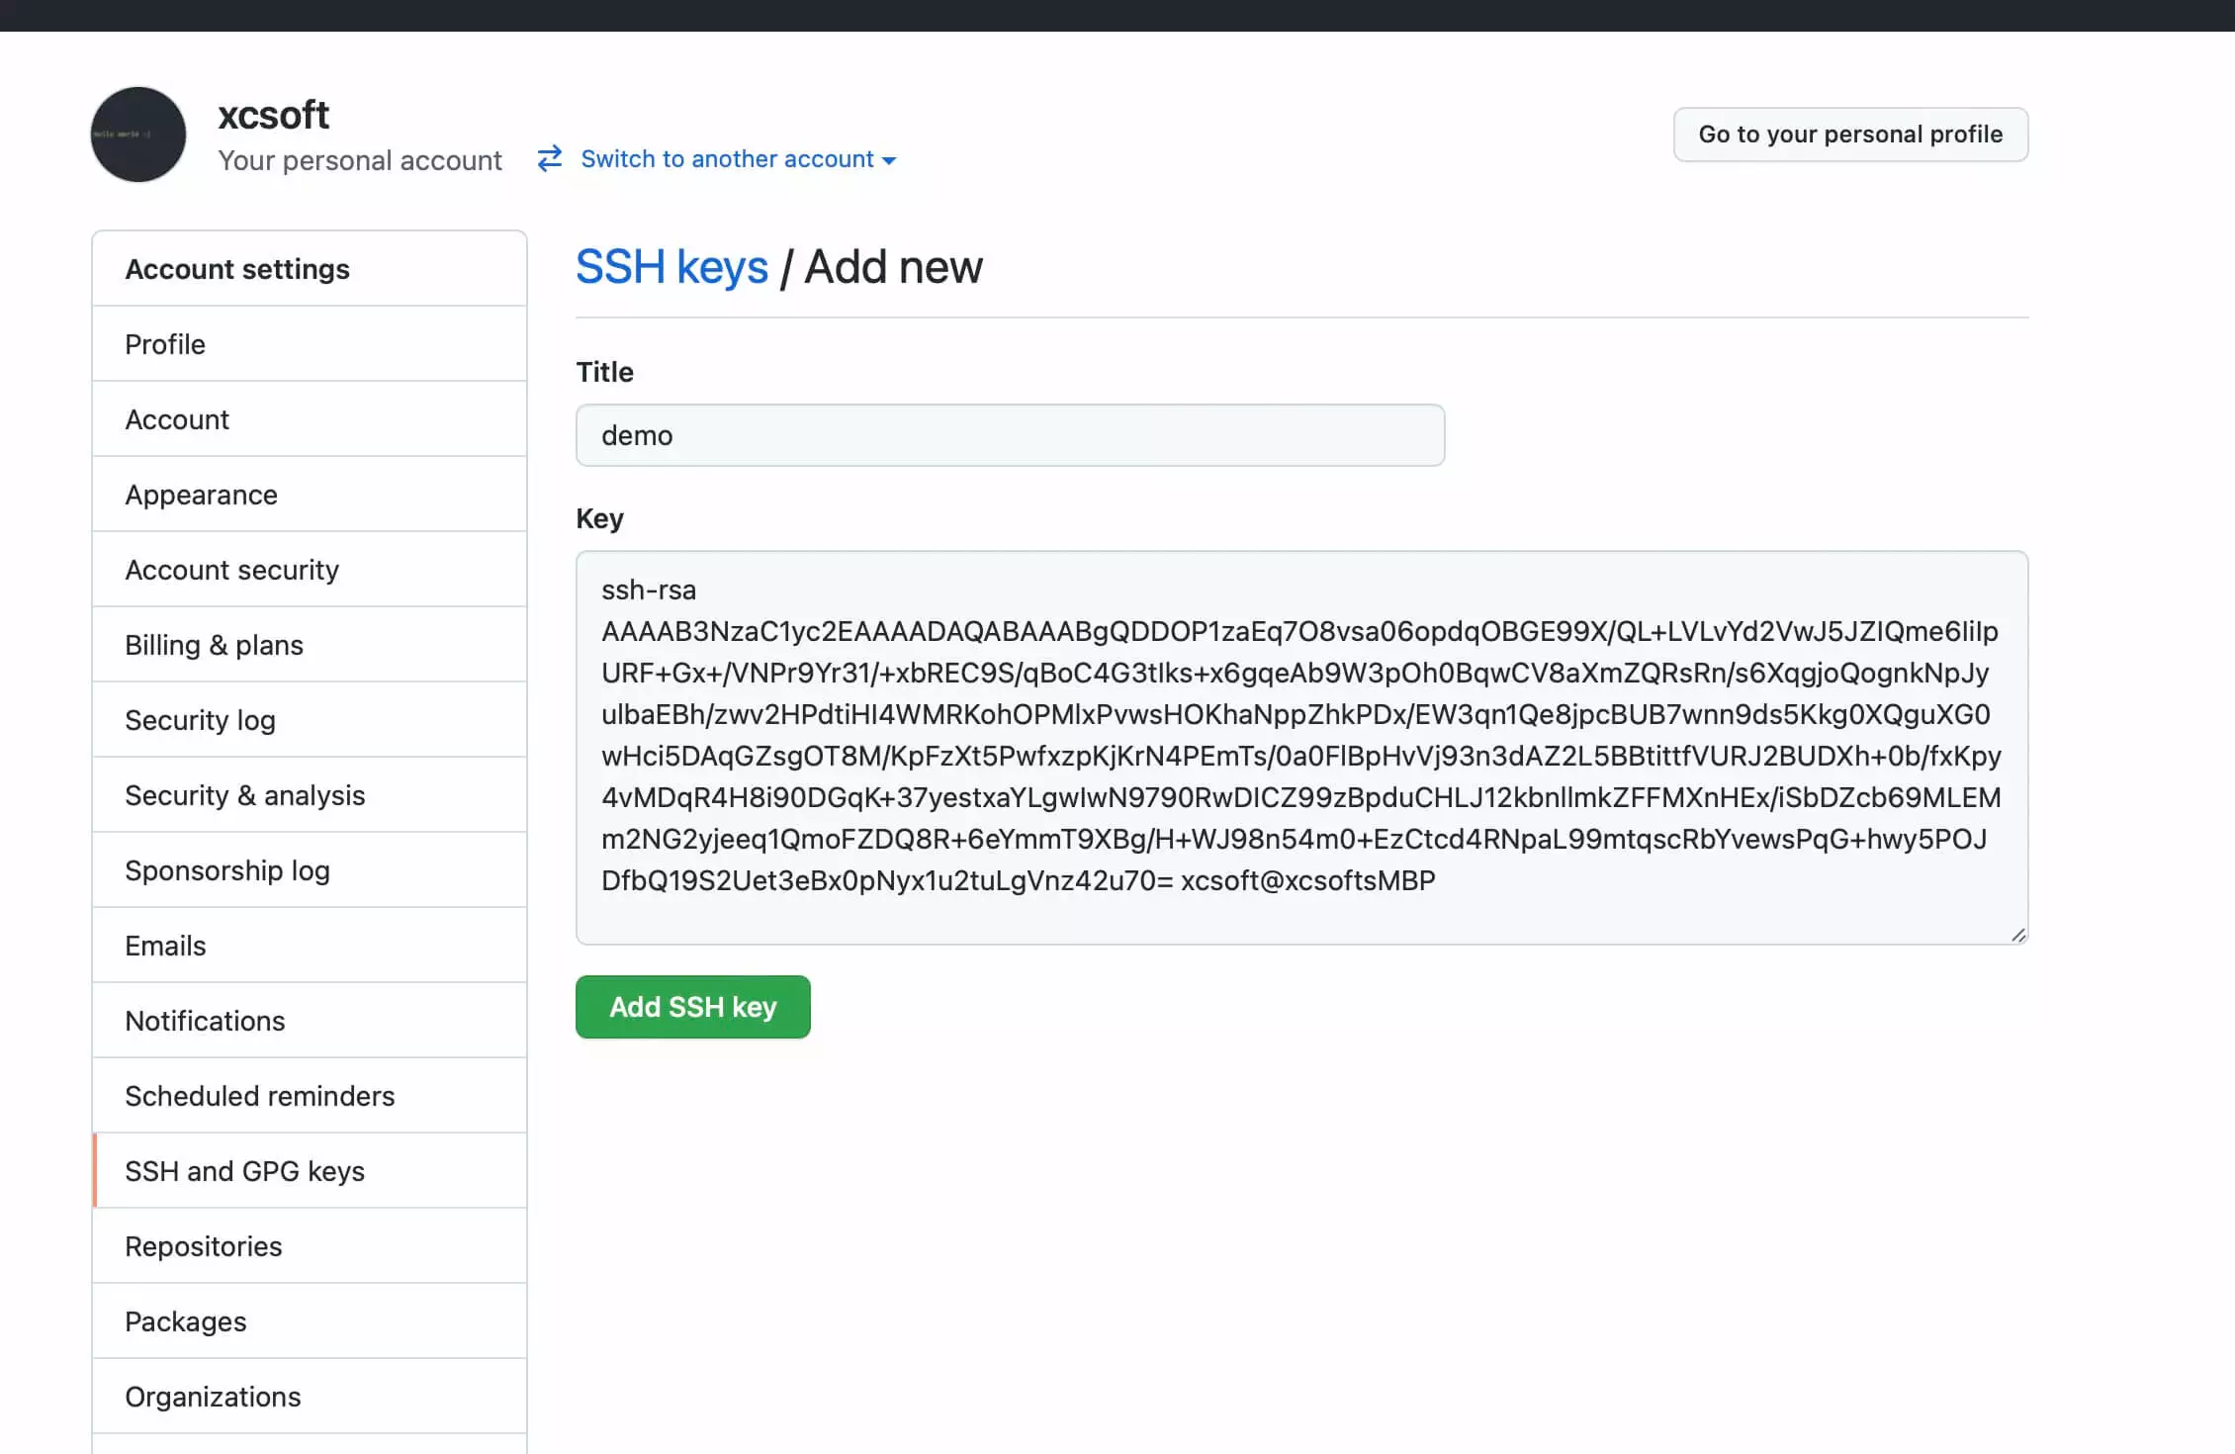The image size is (2235, 1454).
Task: Open the Security log
Action: pyautogui.click(x=200, y=720)
